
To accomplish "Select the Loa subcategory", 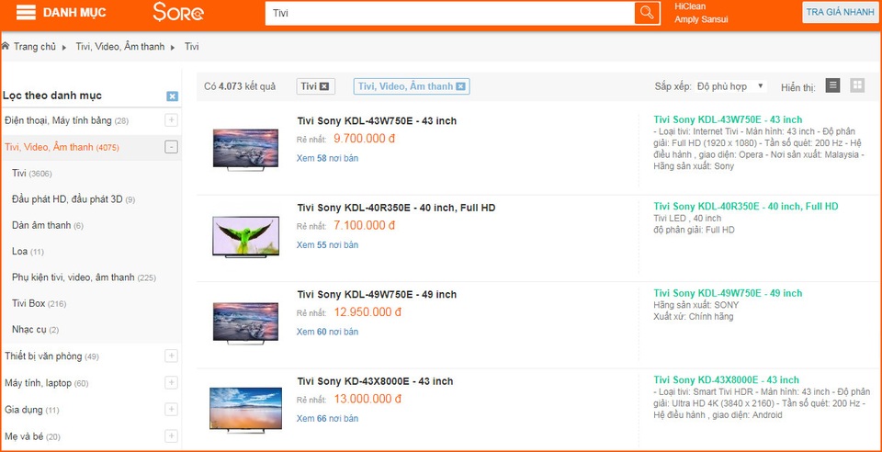I will pos(19,251).
